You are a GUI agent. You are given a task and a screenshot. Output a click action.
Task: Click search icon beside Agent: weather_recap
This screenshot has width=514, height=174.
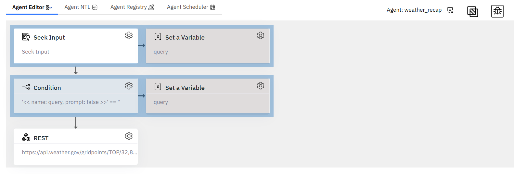(x=450, y=10)
